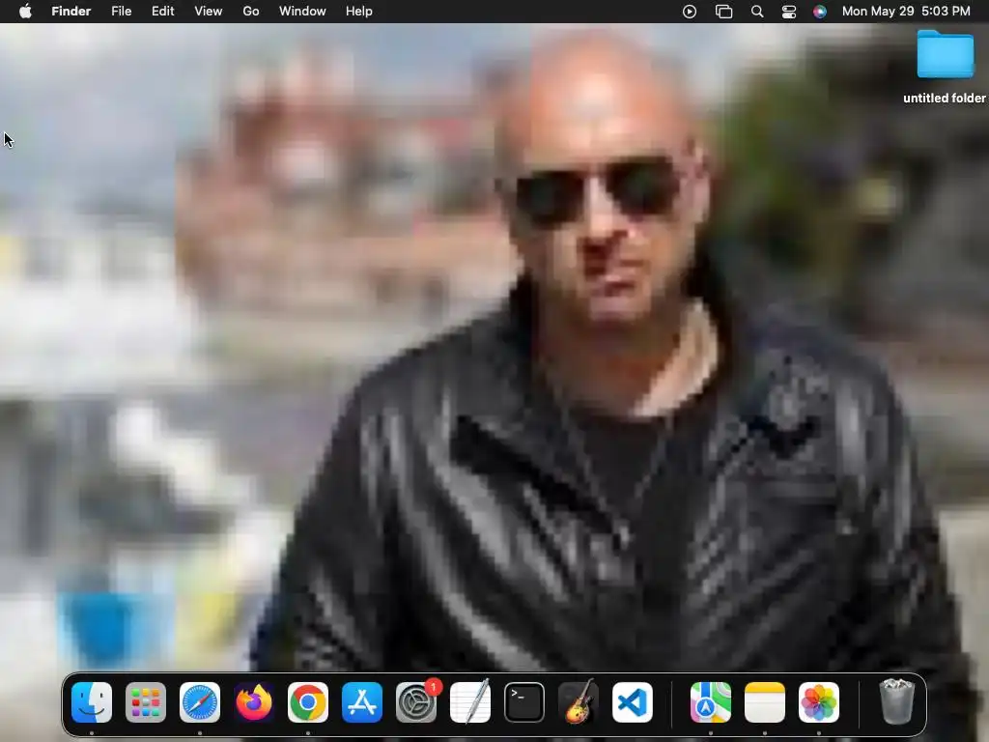
Task: Activate Siri from the menu bar
Action: click(819, 12)
